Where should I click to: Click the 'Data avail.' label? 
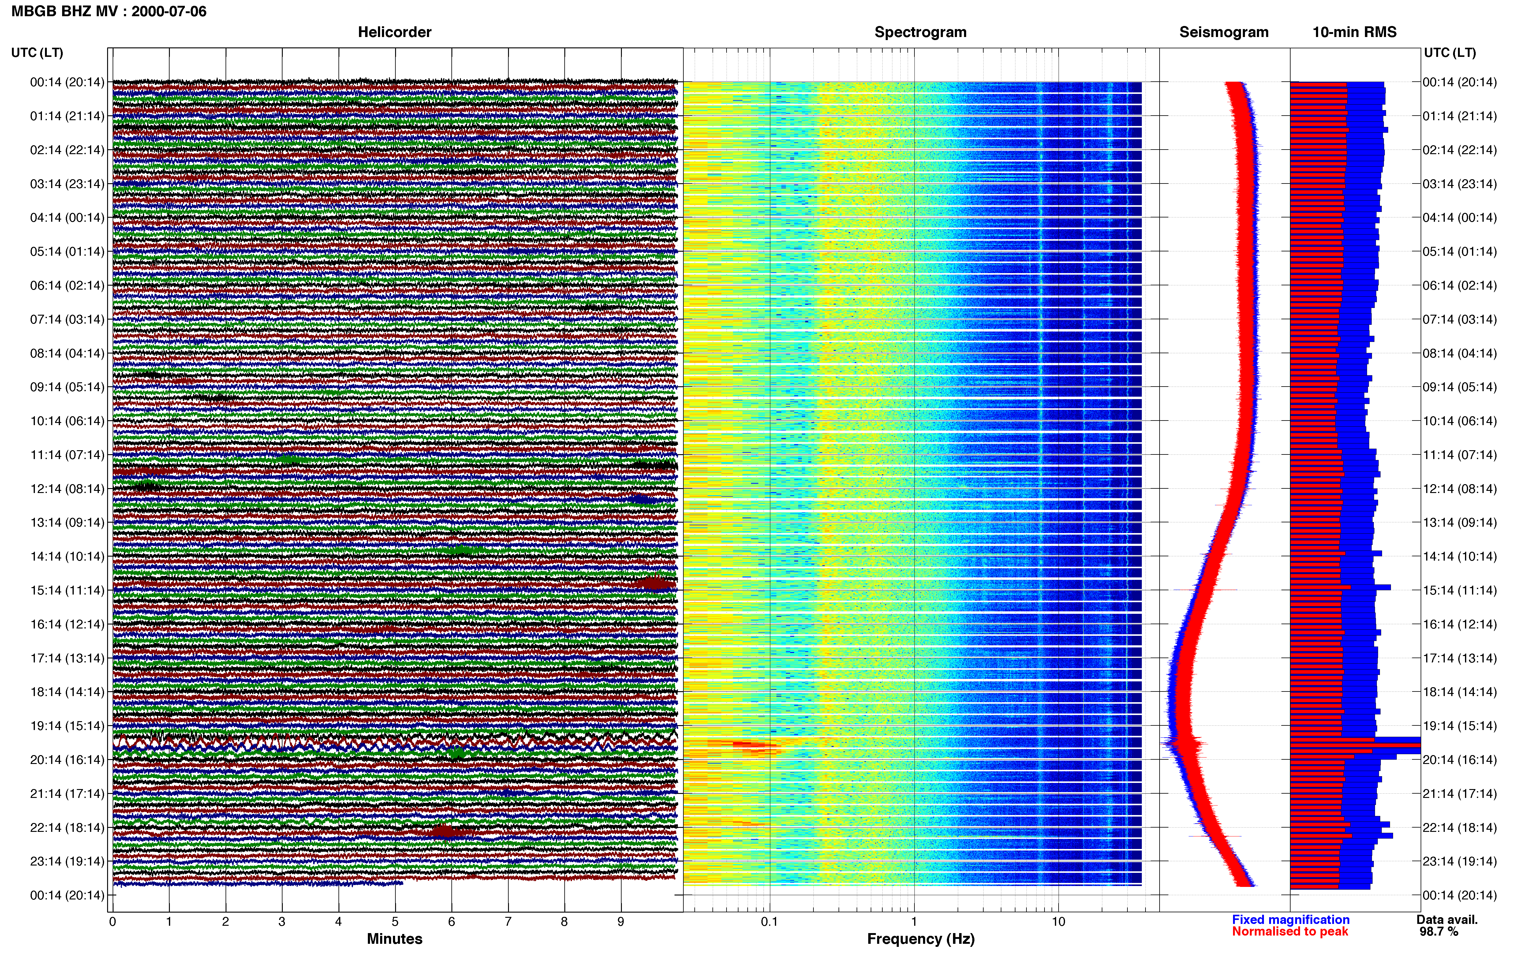tap(1447, 919)
